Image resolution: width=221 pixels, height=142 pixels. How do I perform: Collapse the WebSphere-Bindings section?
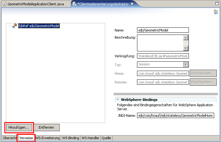(118, 100)
